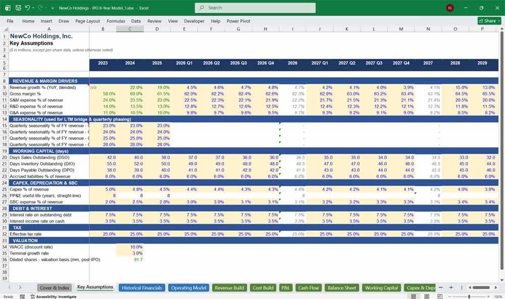Select the Key Assumptions sheet tab
505x299 pixels.
pyautogui.click(x=95, y=287)
